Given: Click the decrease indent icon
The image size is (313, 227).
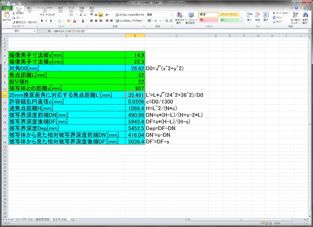Looking at the screenshot, I should [107, 21].
